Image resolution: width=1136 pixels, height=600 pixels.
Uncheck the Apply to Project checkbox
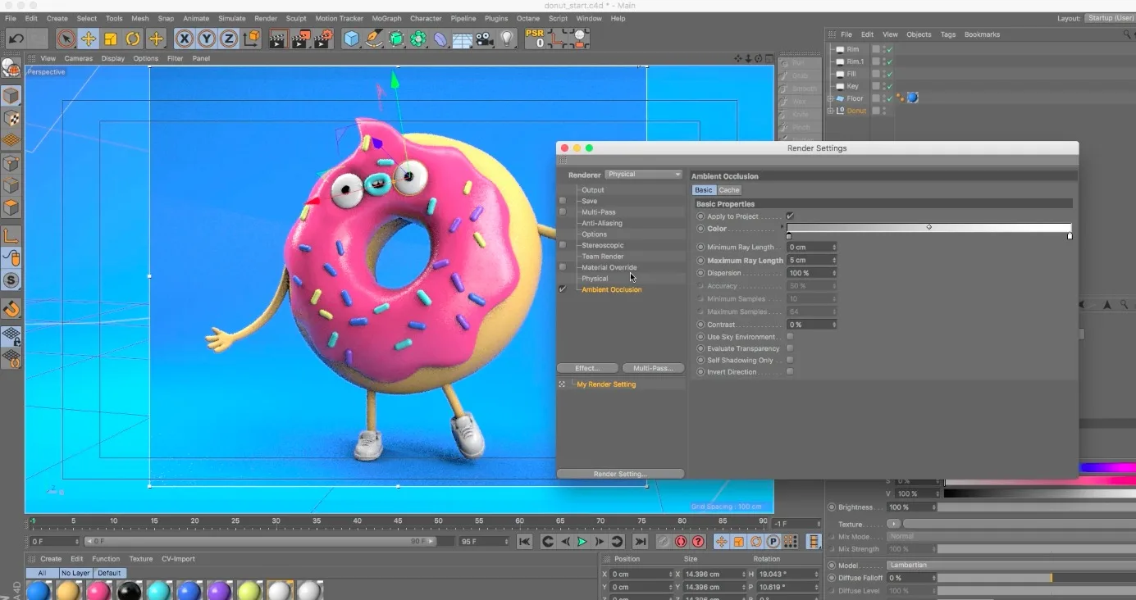point(790,216)
